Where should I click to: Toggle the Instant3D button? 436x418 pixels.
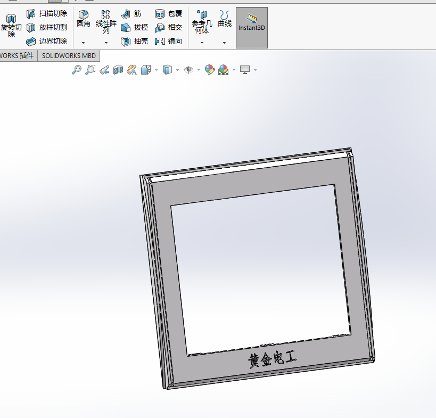252,28
